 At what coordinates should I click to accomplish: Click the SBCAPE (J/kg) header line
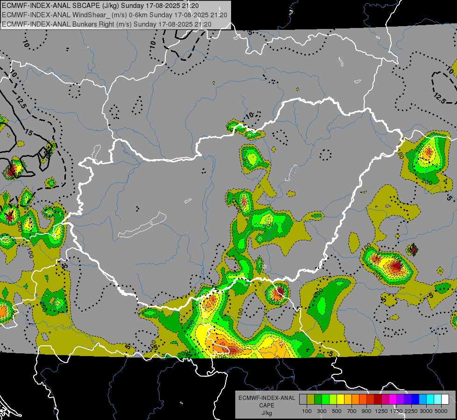[x=100, y=6]
